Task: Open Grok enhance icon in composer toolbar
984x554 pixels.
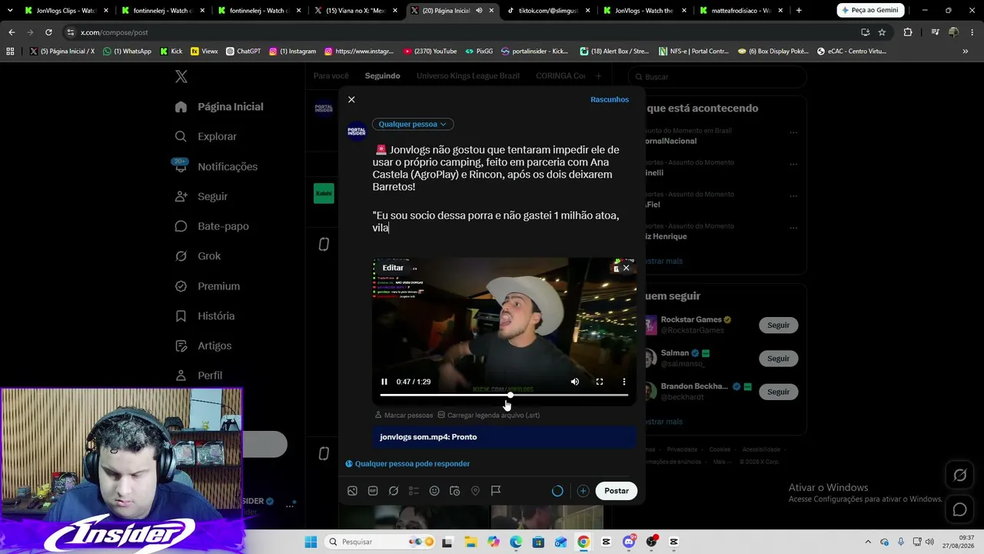Action: point(394,491)
